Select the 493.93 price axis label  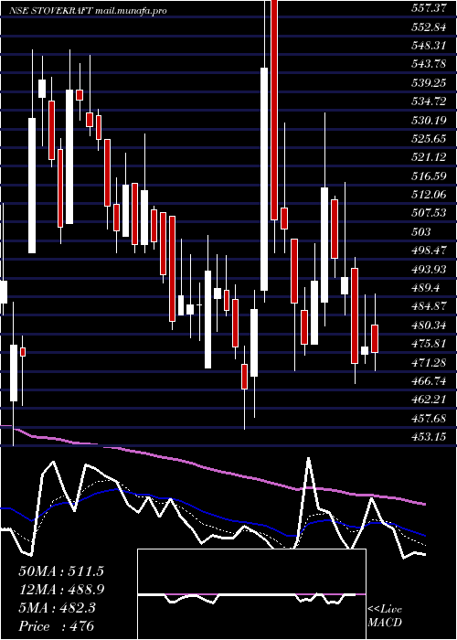coord(429,269)
